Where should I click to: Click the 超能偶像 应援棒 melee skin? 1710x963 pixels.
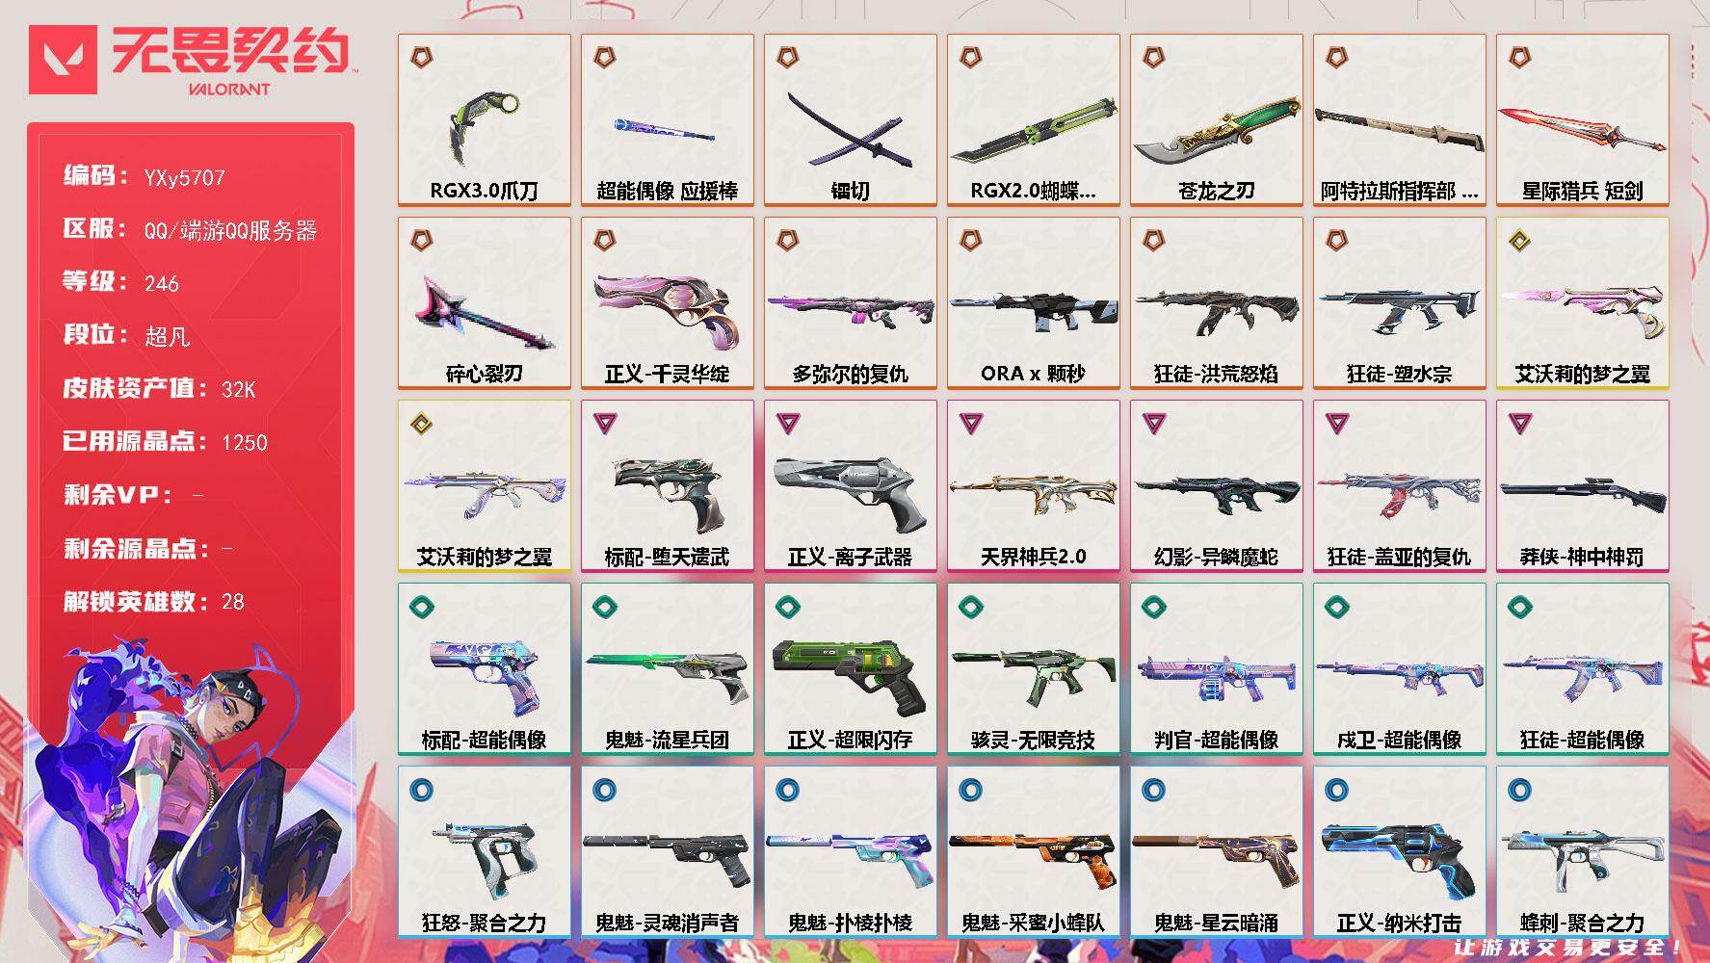tap(667, 120)
